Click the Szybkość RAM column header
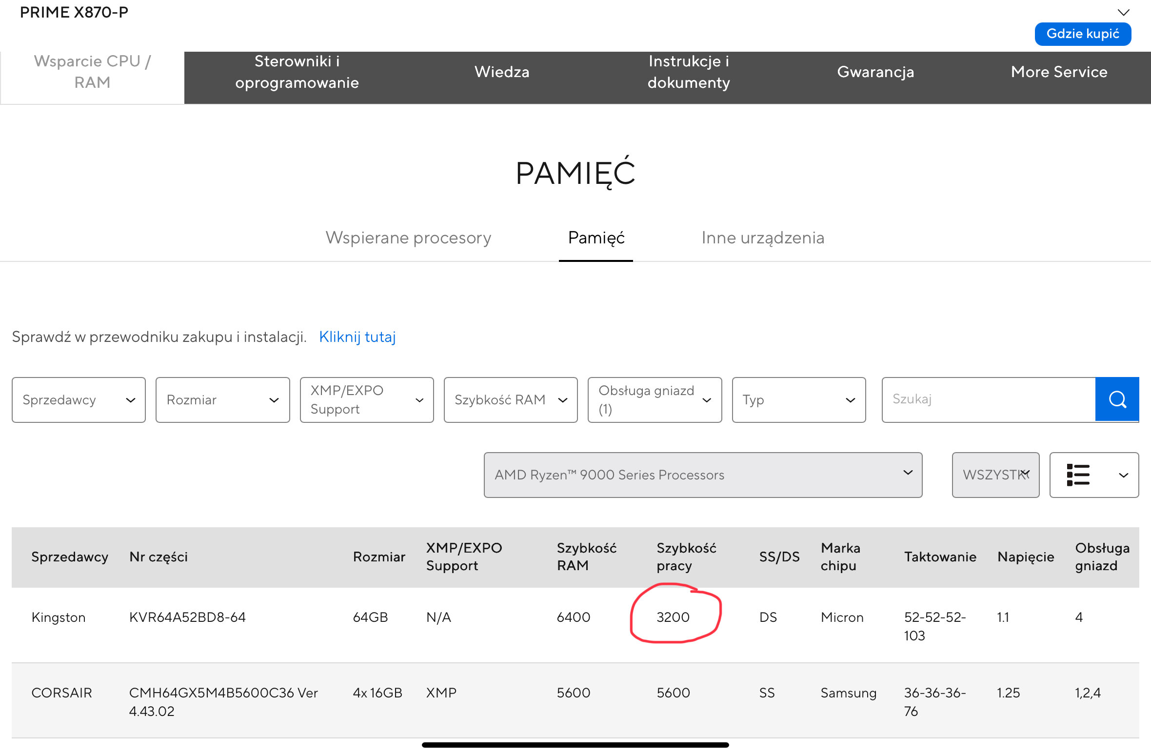Viewport: 1151px width, 755px height. coord(586,556)
